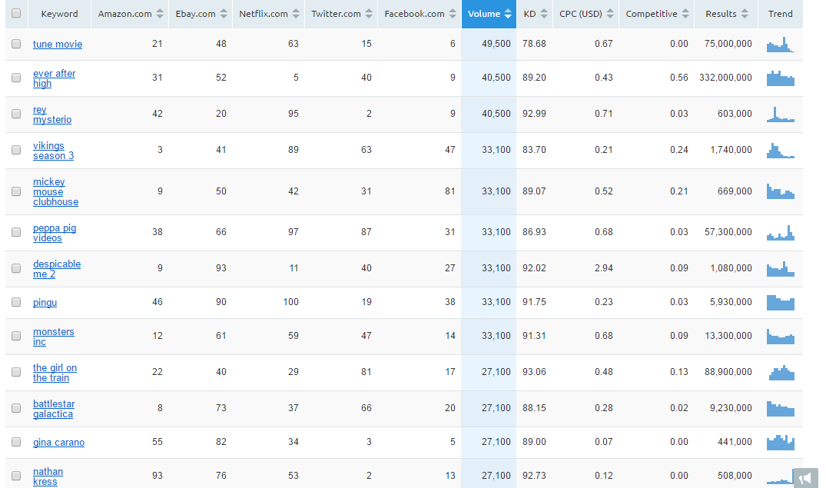The width and height of the screenshot is (826, 488).
Task: Toggle the select-all checkbox in header
Action: 16,13
